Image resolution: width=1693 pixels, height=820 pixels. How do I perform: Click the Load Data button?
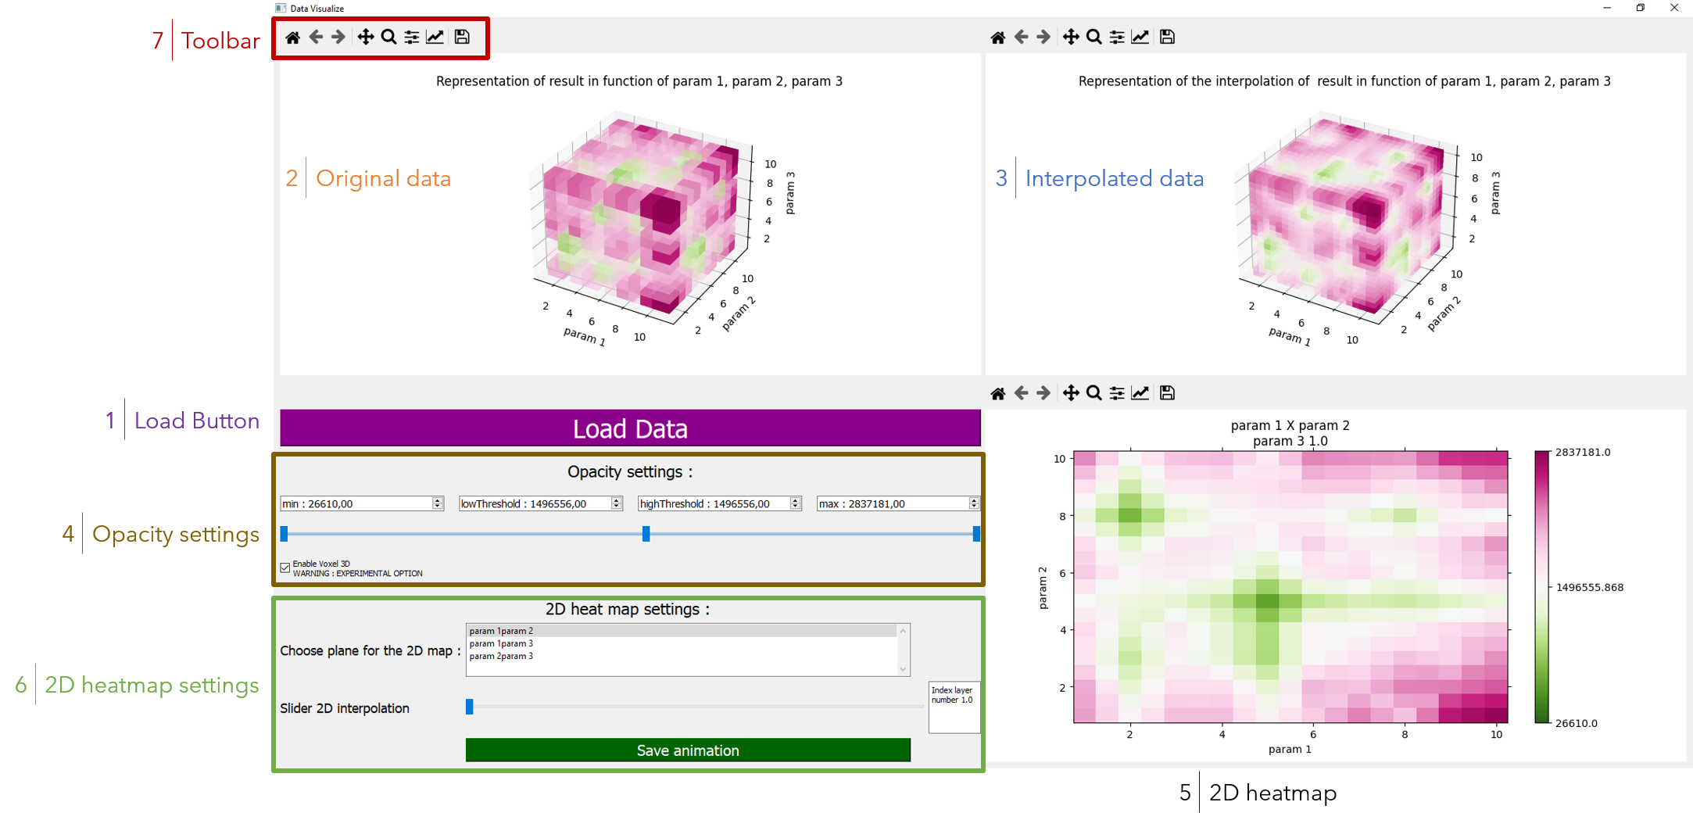pyautogui.click(x=630, y=428)
